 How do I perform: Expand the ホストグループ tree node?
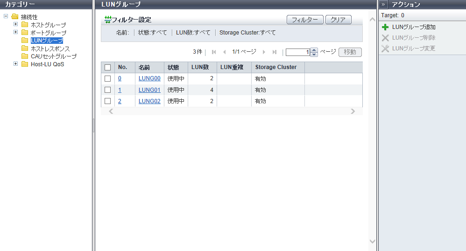[15, 24]
